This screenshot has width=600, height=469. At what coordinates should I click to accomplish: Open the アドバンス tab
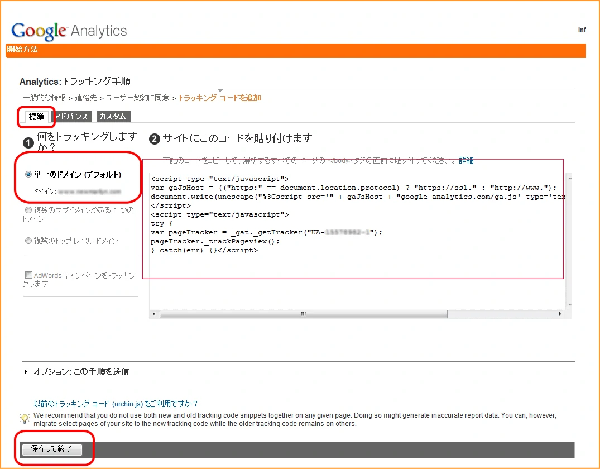(x=71, y=116)
